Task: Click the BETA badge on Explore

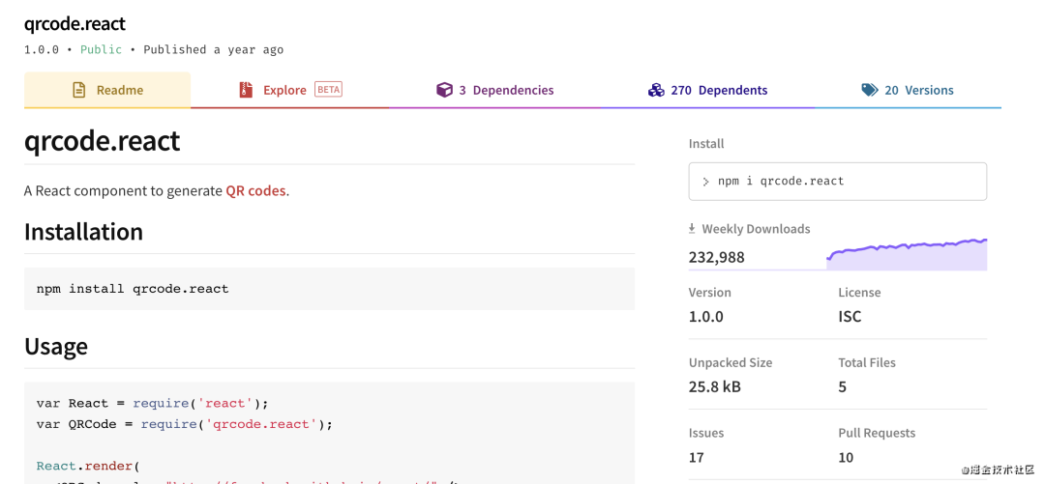Action: click(328, 90)
